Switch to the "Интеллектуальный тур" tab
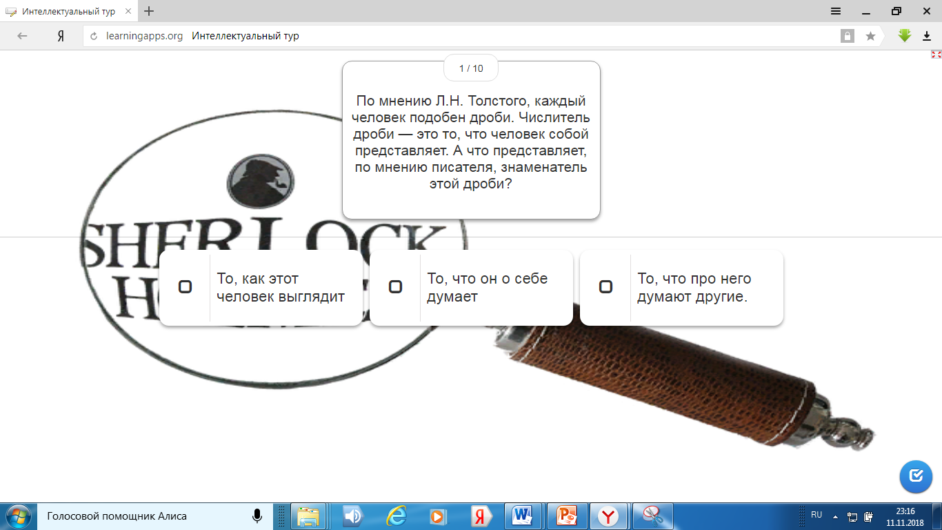 66,11
